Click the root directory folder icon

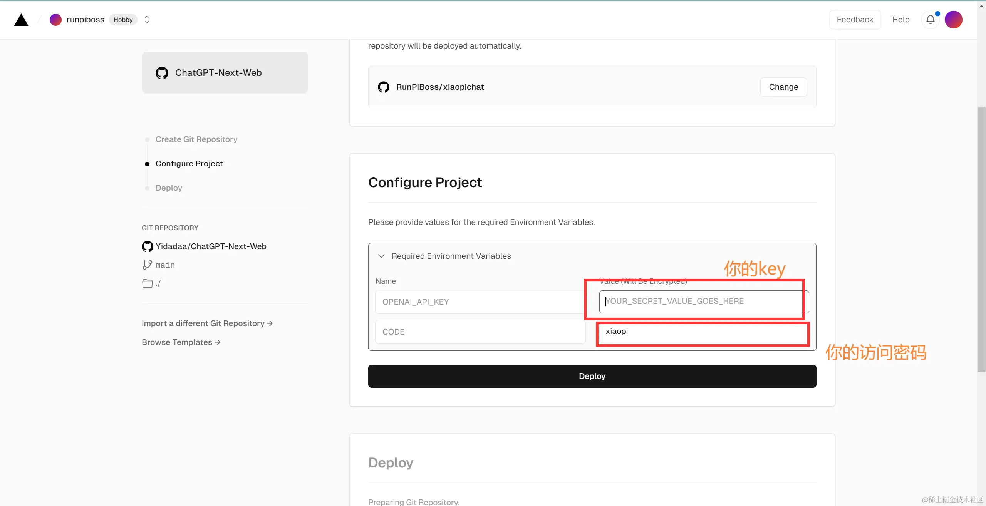[x=147, y=283]
